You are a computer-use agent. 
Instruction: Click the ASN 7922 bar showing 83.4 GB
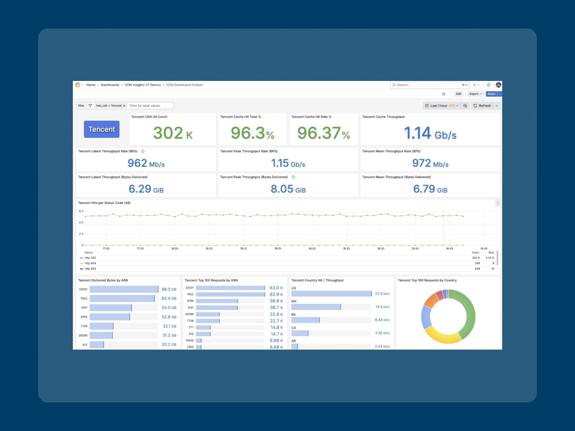[x=122, y=298]
